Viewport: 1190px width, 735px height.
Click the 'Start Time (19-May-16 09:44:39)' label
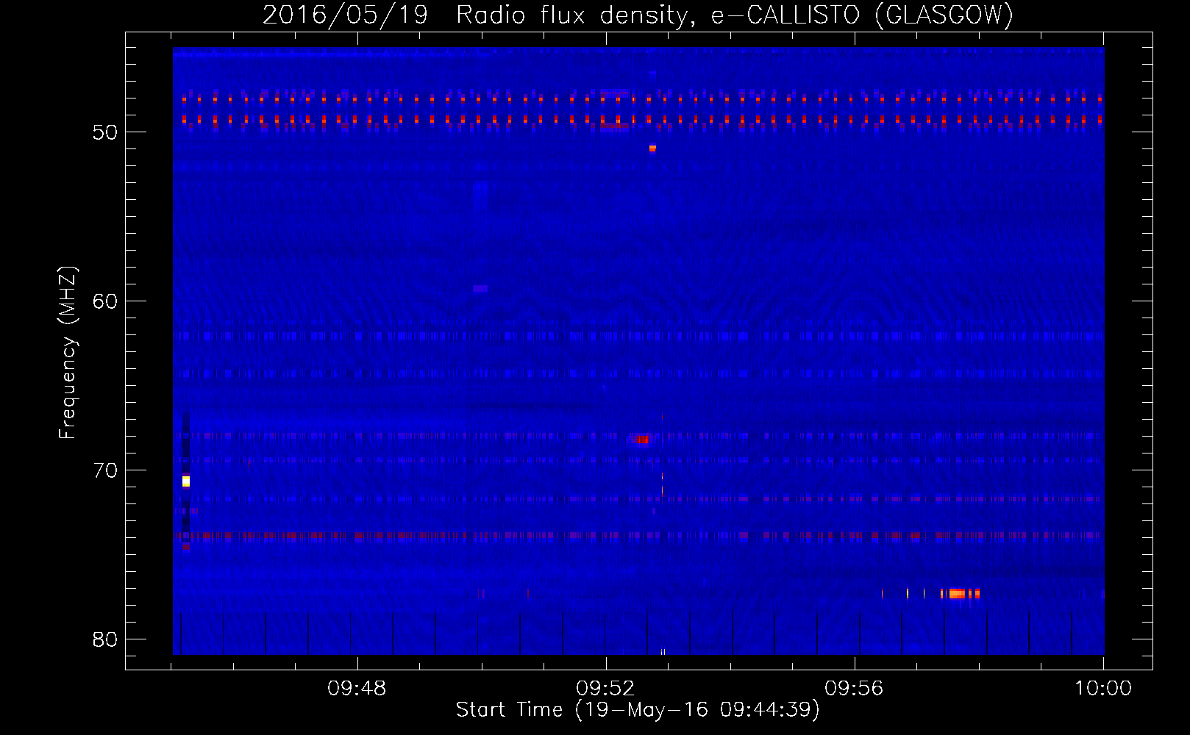pyautogui.click(x=638, y=710)
